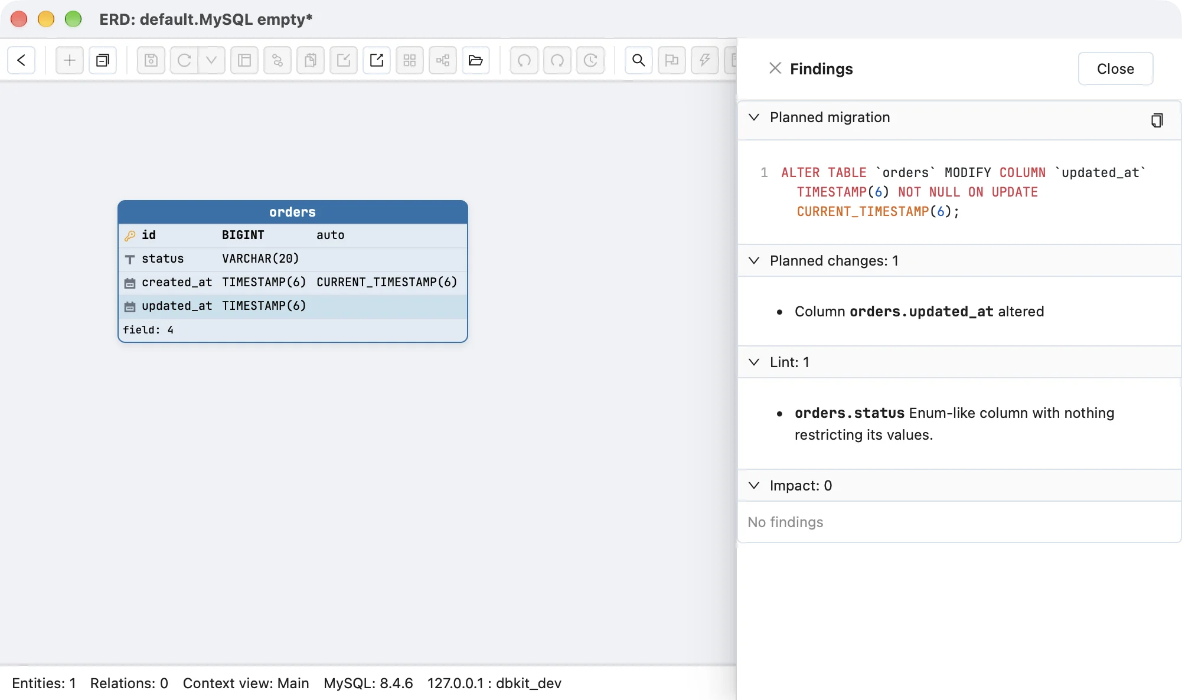Click the 127.0.0.1 : dbkit_dev status entry
Image resolution: width=1182 pixels, height=700 pixels.
(x=494, y=683)
